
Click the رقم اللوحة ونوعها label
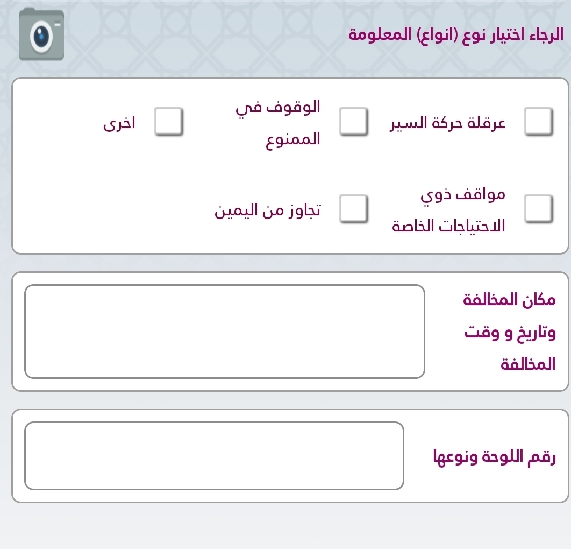click(x=494, y=458)
